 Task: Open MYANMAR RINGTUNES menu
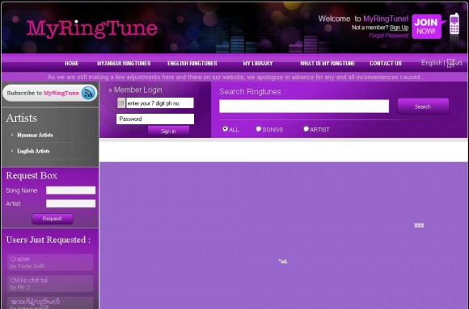124,63
